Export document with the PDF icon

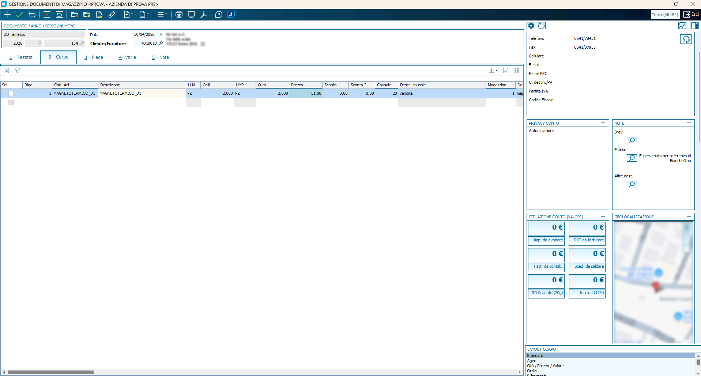coord(204,15)
